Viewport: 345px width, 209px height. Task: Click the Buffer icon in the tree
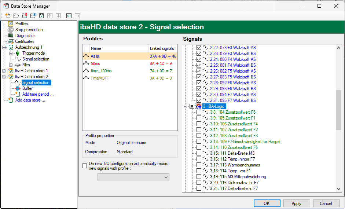[x=17, y=88]
